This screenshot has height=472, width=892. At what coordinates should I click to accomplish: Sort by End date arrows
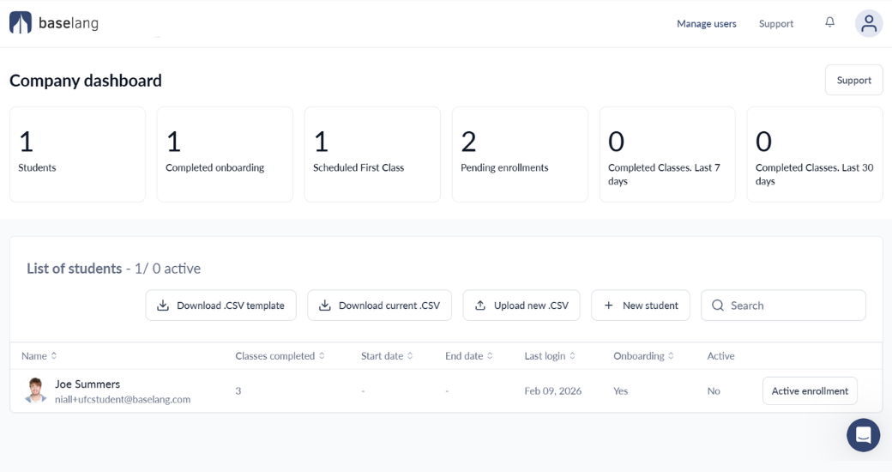click(490, 356)
